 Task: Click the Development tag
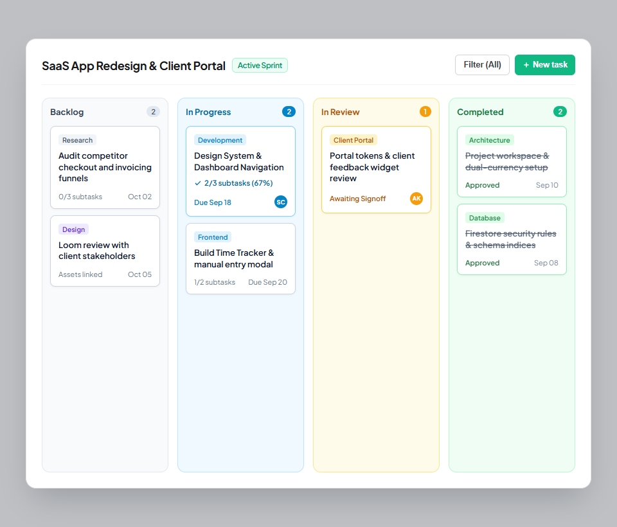220,140
